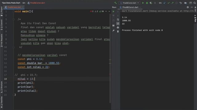The width and height of the screenshot is (197, 110).
Task: Open Run panel settings gear
Action: click(188, 7)
